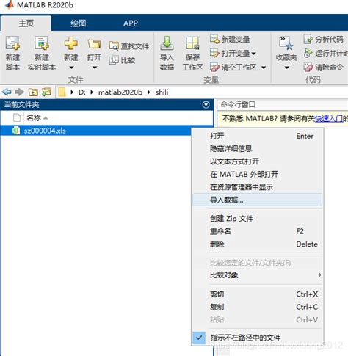Switch to the 绘图 tab
Screen dimensions: 348x356
tap(79, 23)
